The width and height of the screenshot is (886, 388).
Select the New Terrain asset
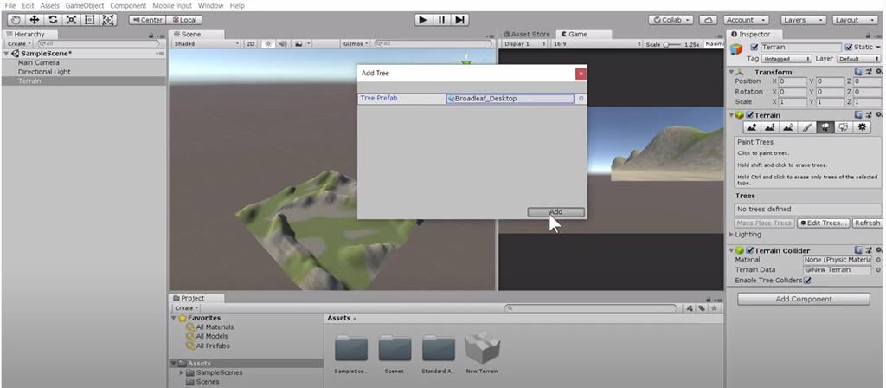[x=482, y=353]
